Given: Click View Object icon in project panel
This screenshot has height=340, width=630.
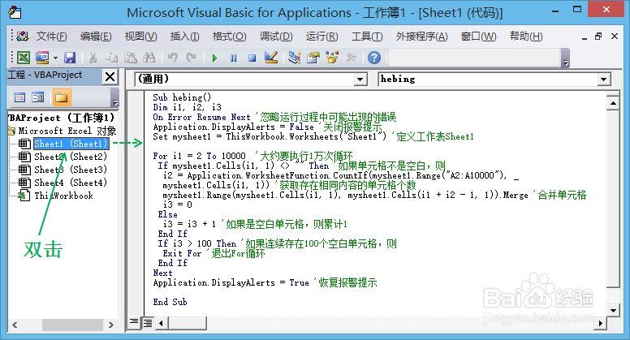Looking at the screenshot, I should 38,97.
